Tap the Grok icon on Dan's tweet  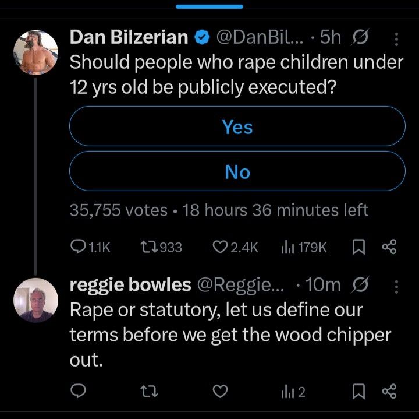tap(361, 38)
